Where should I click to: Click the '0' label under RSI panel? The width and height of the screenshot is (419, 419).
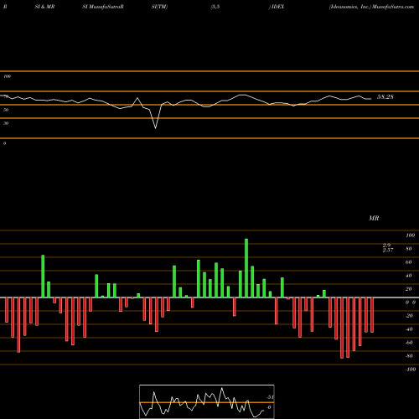[4, 143]
